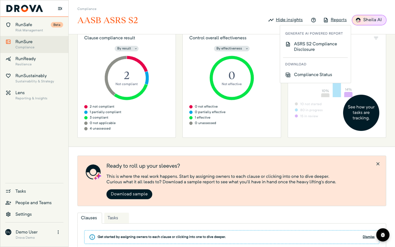The height and width of the screenshot is (247, 395).
Task: Click the insights trend line icon
Action: (271, 20)
